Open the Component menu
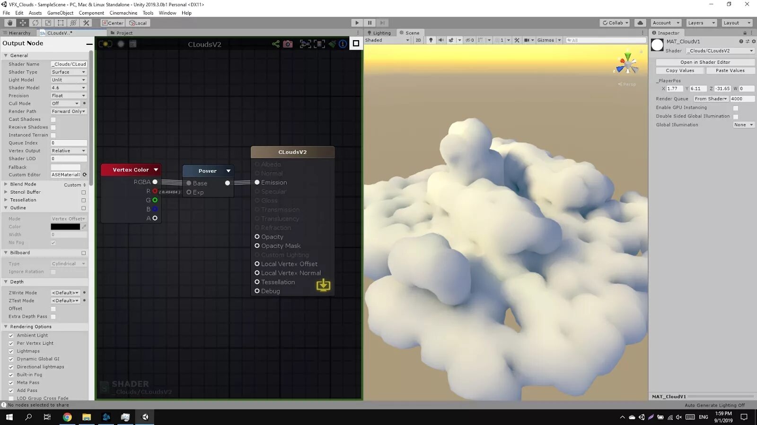 pyautogui.click(x=91, y=13)
